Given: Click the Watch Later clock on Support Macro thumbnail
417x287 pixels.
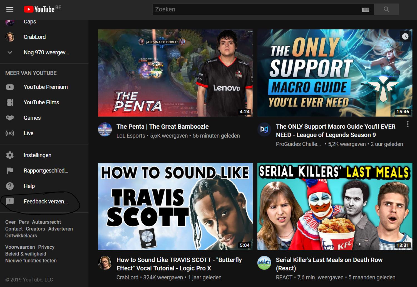Looking at the screenshot, I should click(x=405, y=36).
